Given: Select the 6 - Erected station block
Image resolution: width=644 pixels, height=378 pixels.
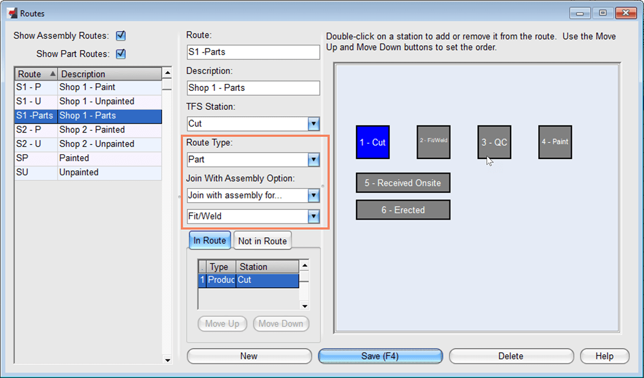Looking at the screenshot, I should coord(403,210).
